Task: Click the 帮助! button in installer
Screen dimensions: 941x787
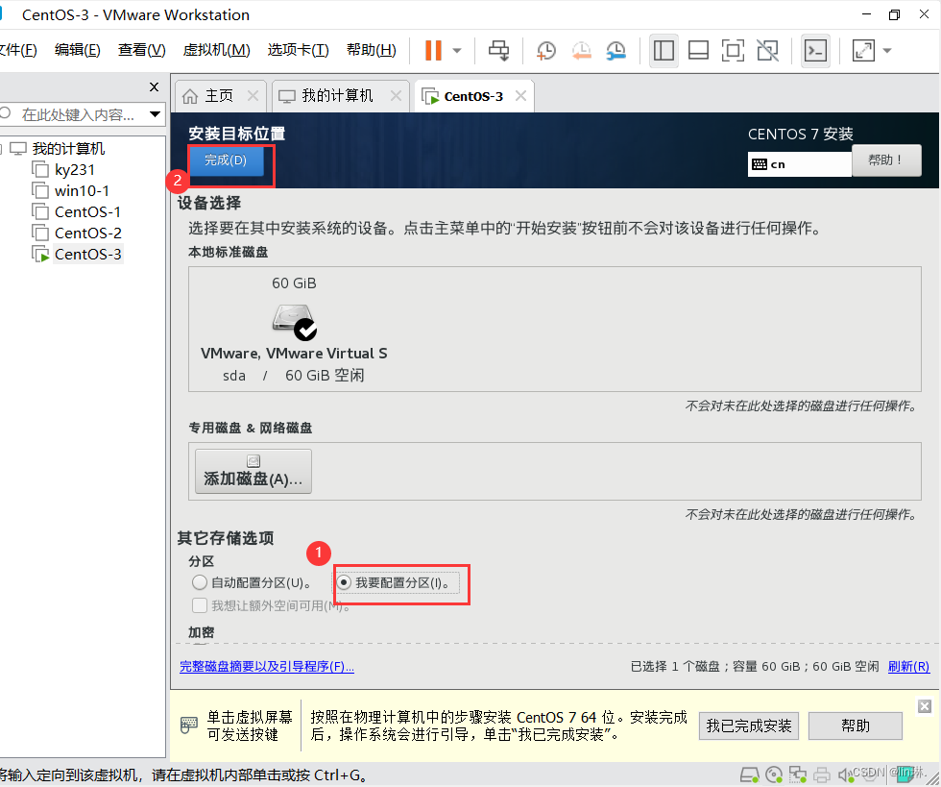Action: pos(885,160)
